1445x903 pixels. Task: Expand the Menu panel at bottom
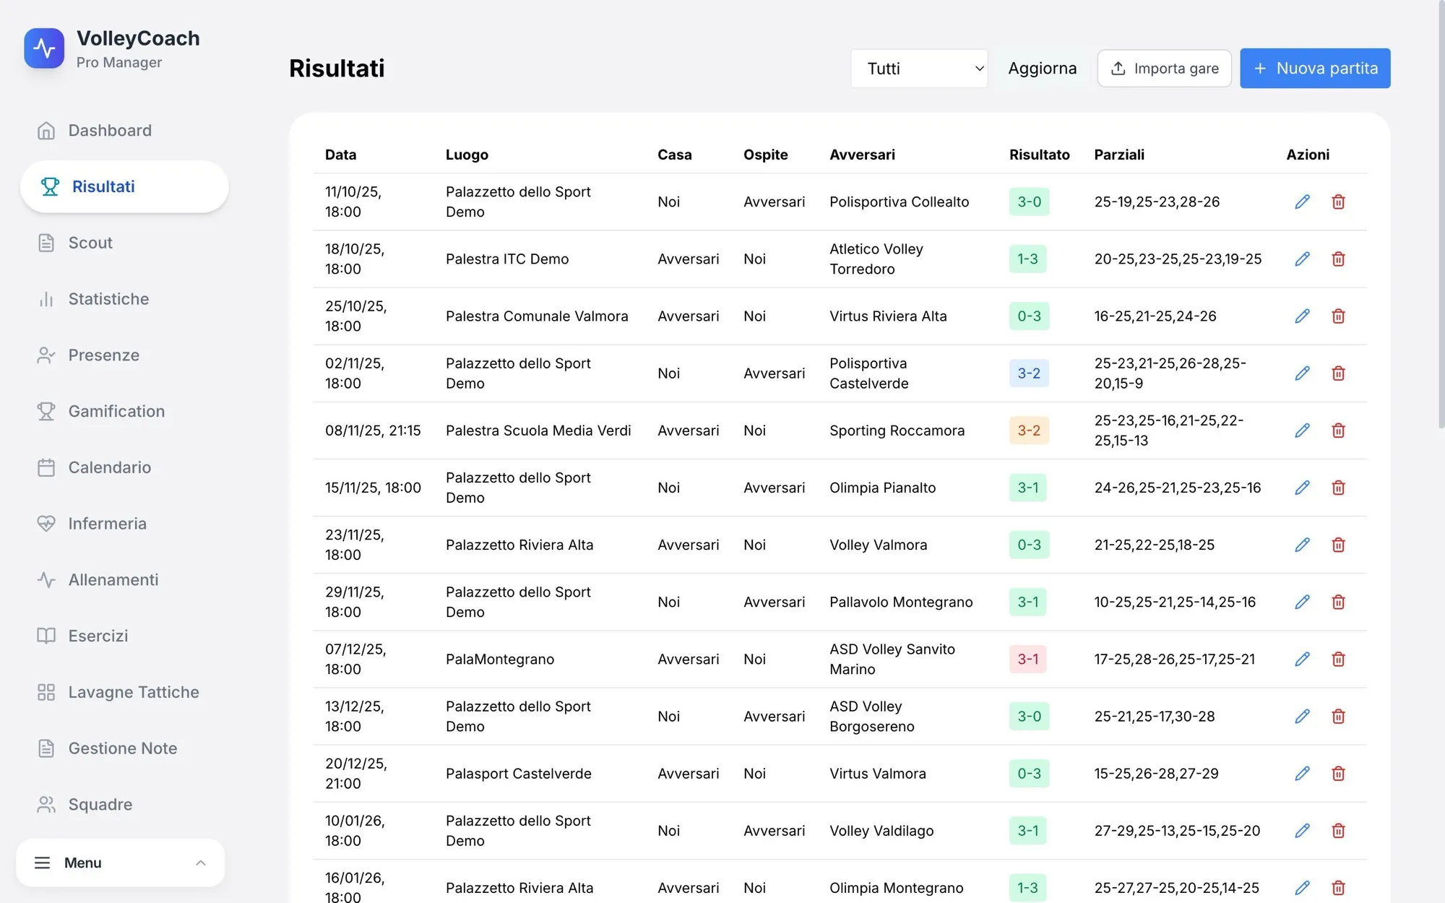click(120, 863)
